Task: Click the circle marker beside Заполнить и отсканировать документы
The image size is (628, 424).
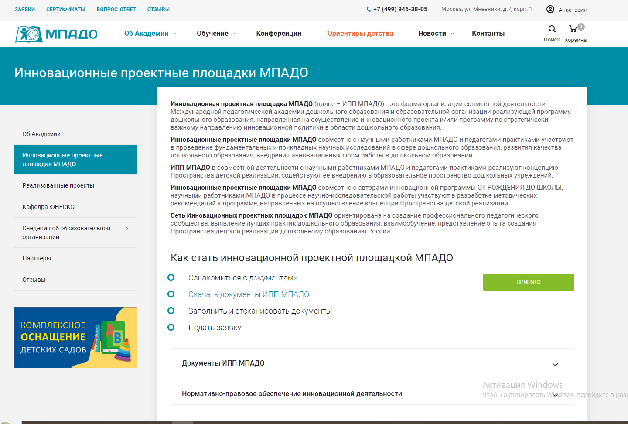Action: 171,311
